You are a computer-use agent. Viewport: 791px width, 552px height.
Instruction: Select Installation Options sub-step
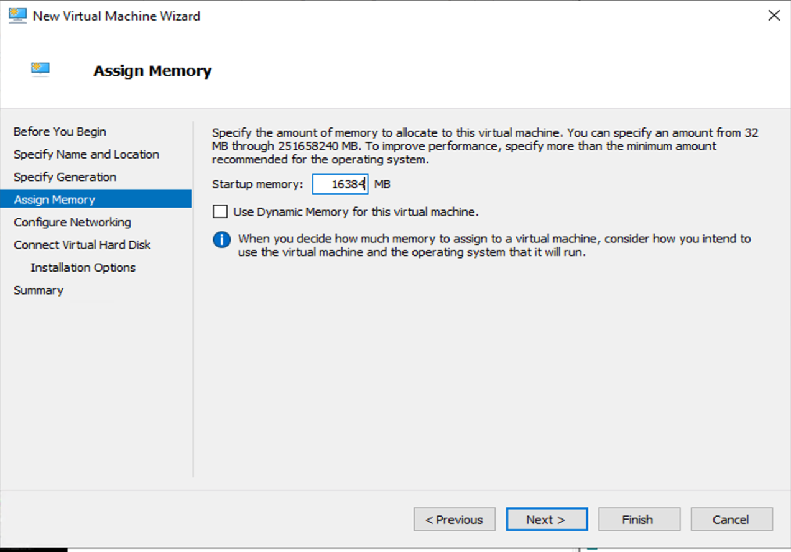(83, 268)
